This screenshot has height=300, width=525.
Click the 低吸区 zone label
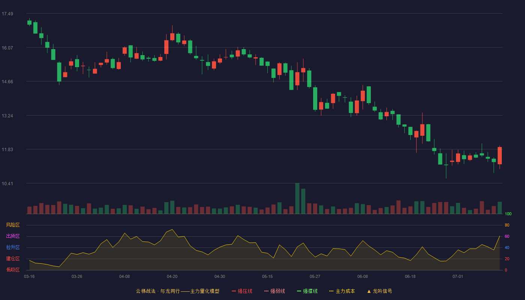[13, 270]
